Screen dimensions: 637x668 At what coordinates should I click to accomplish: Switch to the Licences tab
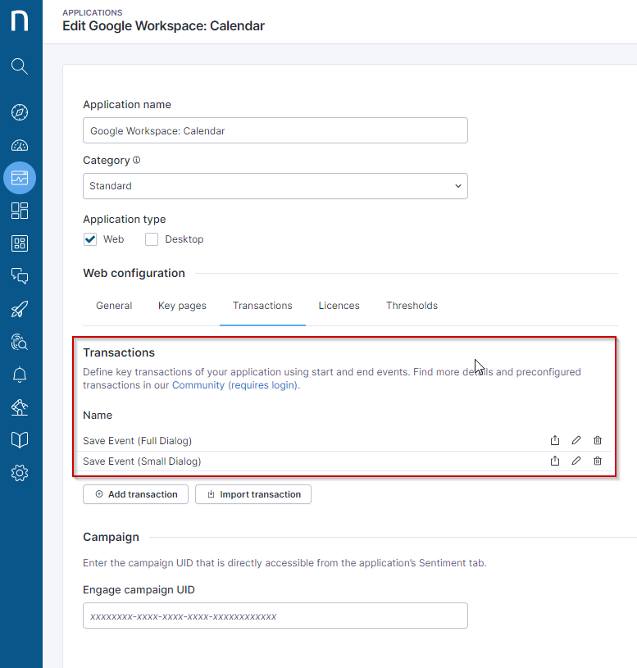(339, 306)
